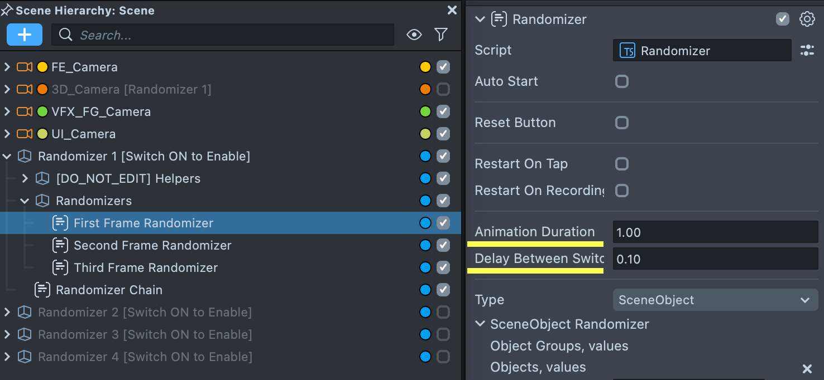
Task: Tick the Restart On Tap checkbox
Action: 621,164
